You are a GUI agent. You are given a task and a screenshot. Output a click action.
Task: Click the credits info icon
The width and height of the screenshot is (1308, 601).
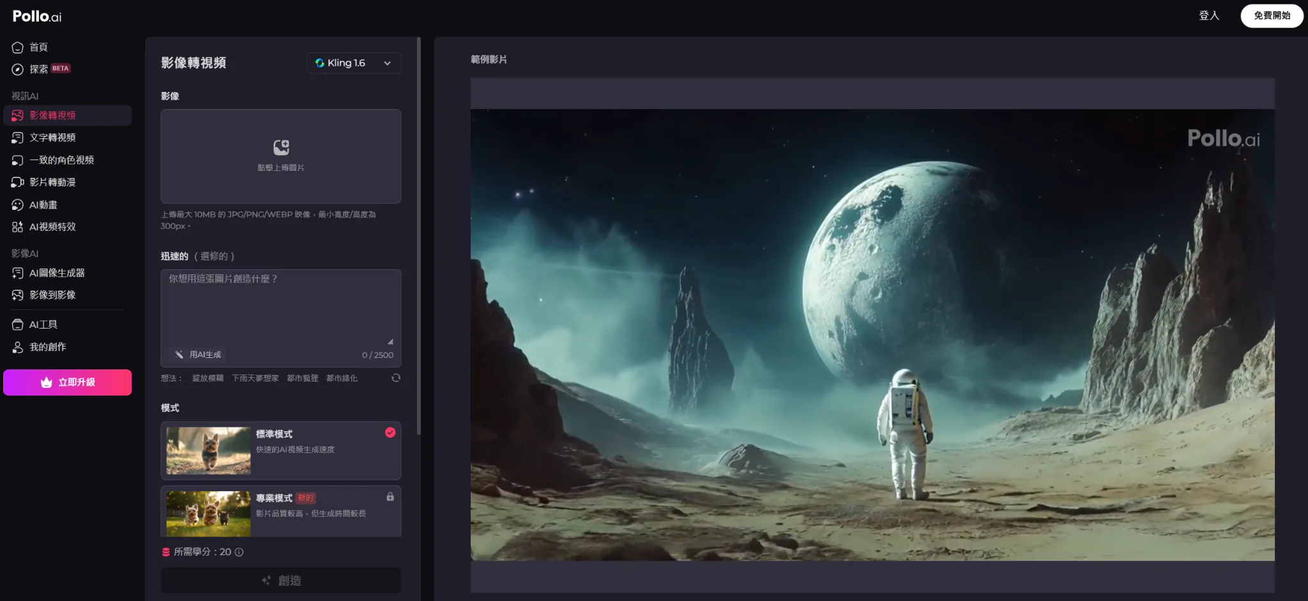(x=240, y=552)
